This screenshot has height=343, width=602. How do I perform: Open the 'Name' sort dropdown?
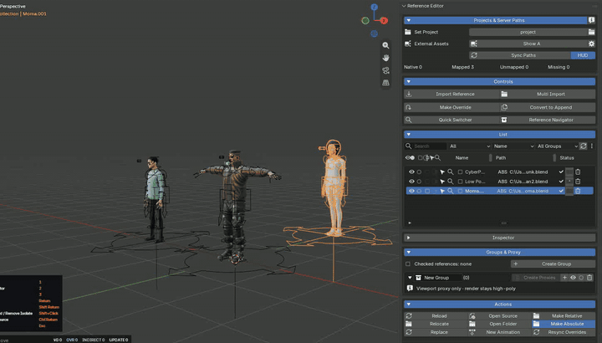coord(513,146)
